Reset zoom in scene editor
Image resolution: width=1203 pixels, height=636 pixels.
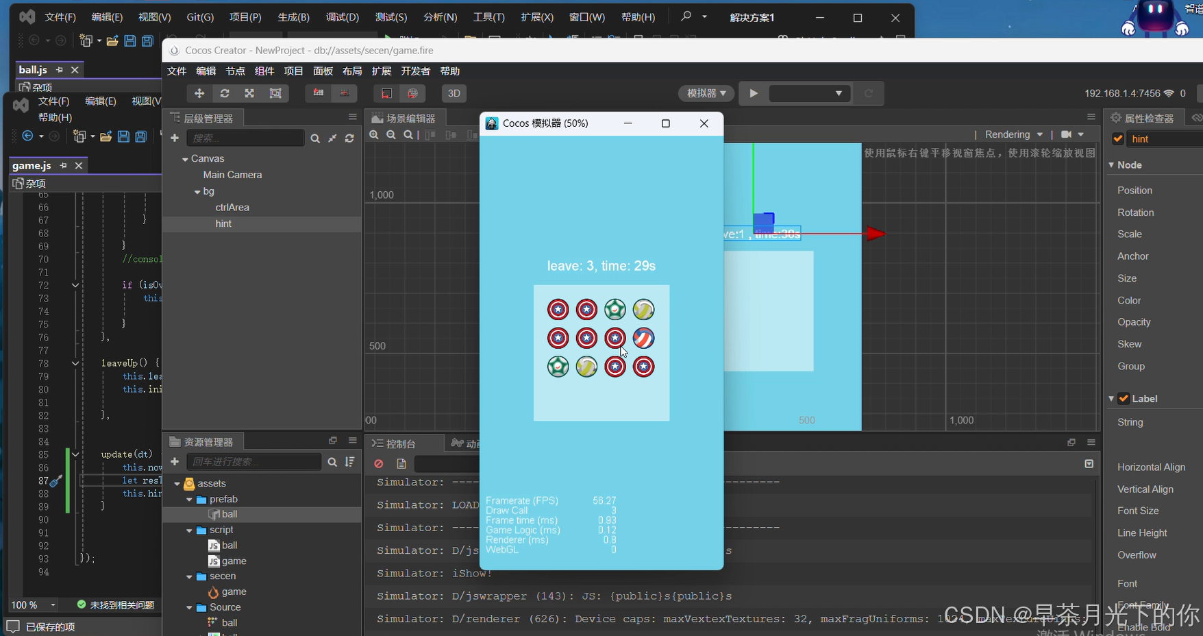(408, 135)
